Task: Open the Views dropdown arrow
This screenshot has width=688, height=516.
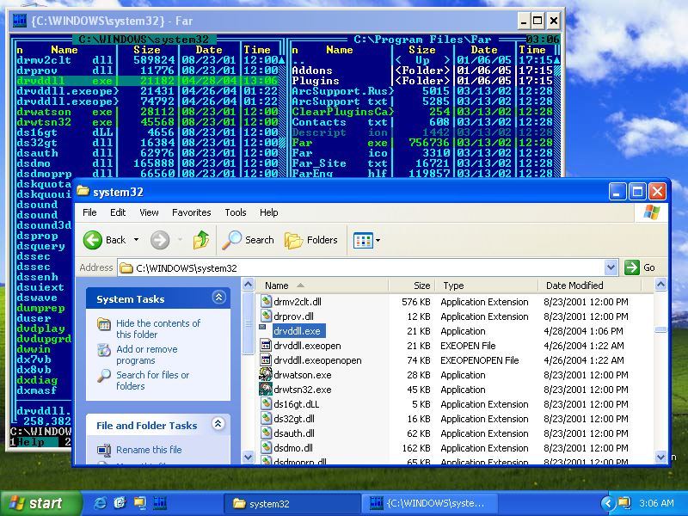Action: (378, 240)
